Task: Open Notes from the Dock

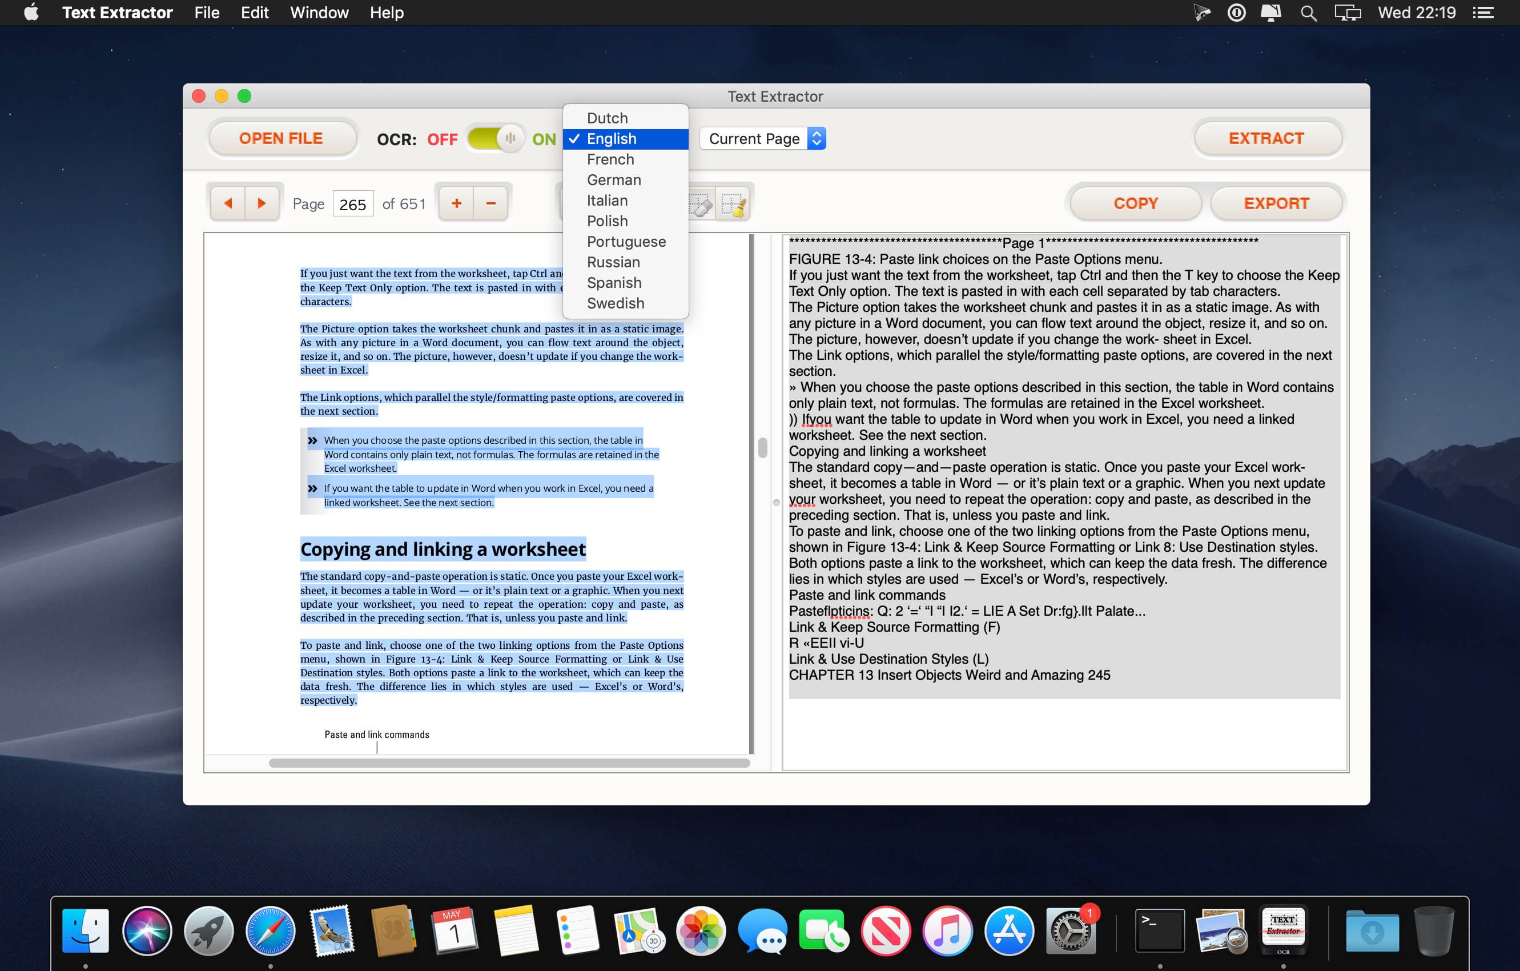Action: 516,929
